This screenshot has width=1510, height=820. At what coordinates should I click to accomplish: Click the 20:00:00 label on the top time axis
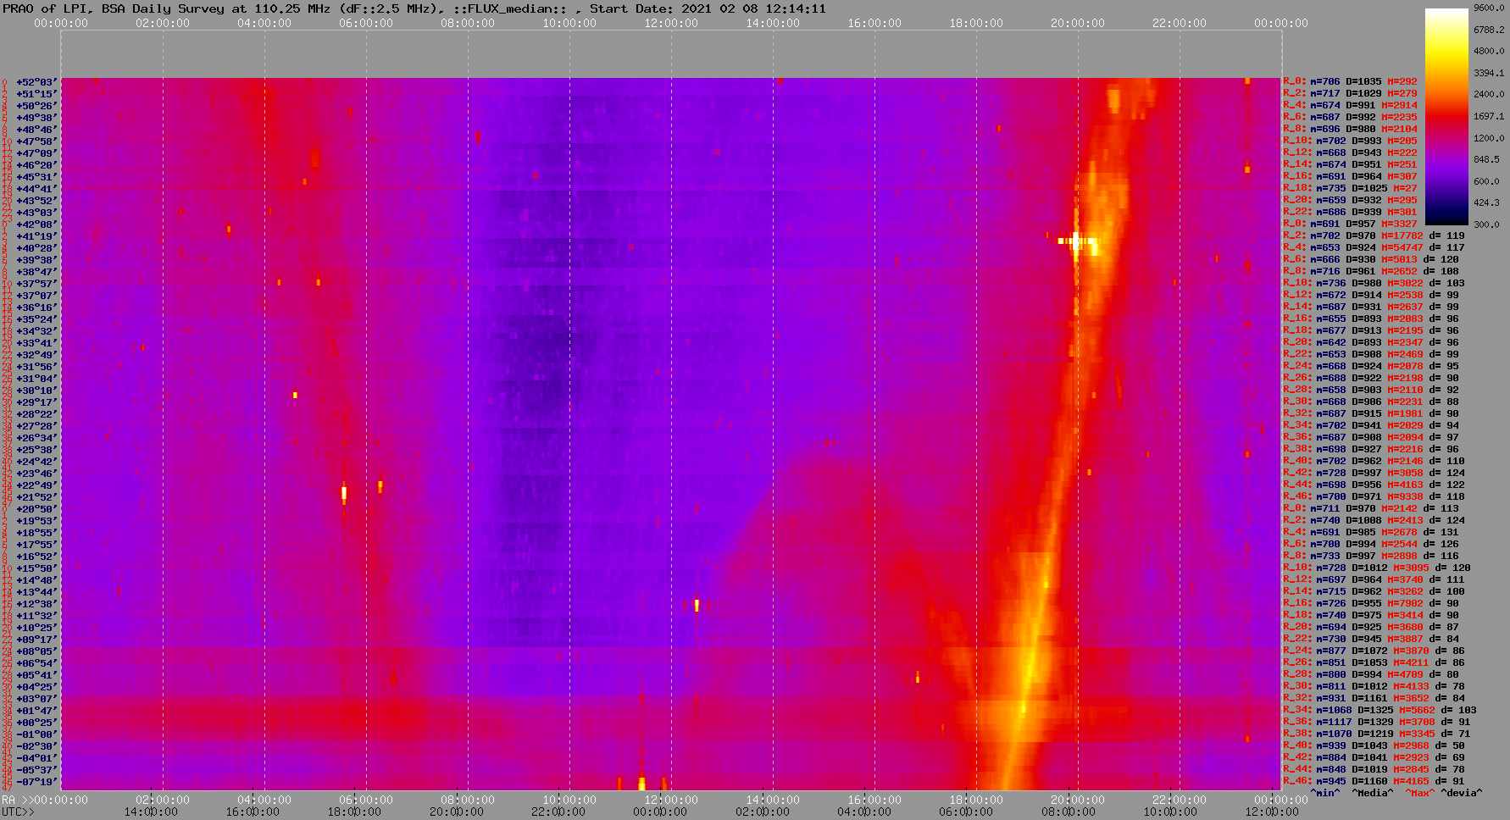pos(1078,23)
